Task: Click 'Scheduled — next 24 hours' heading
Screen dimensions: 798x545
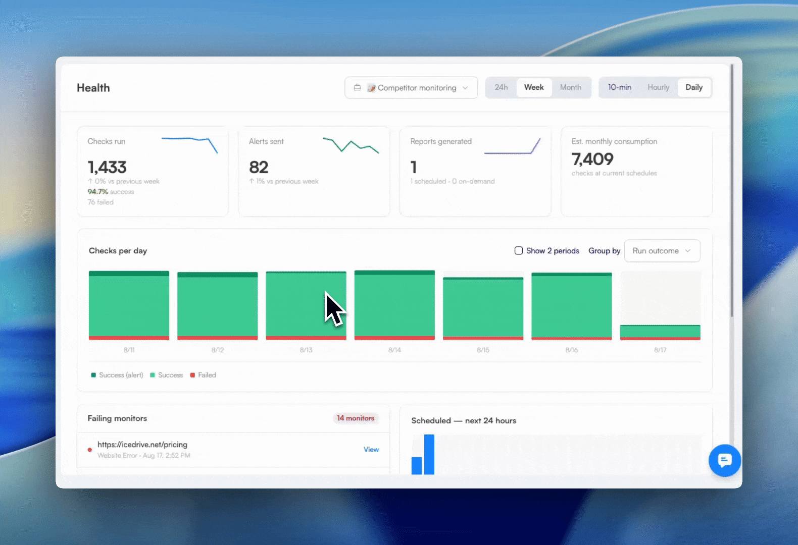Action: coord(464,420)
